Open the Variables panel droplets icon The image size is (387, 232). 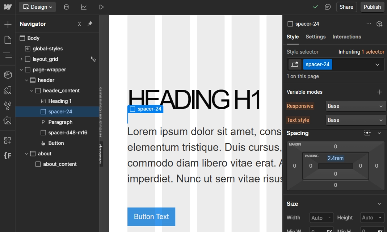pos(8,105)
